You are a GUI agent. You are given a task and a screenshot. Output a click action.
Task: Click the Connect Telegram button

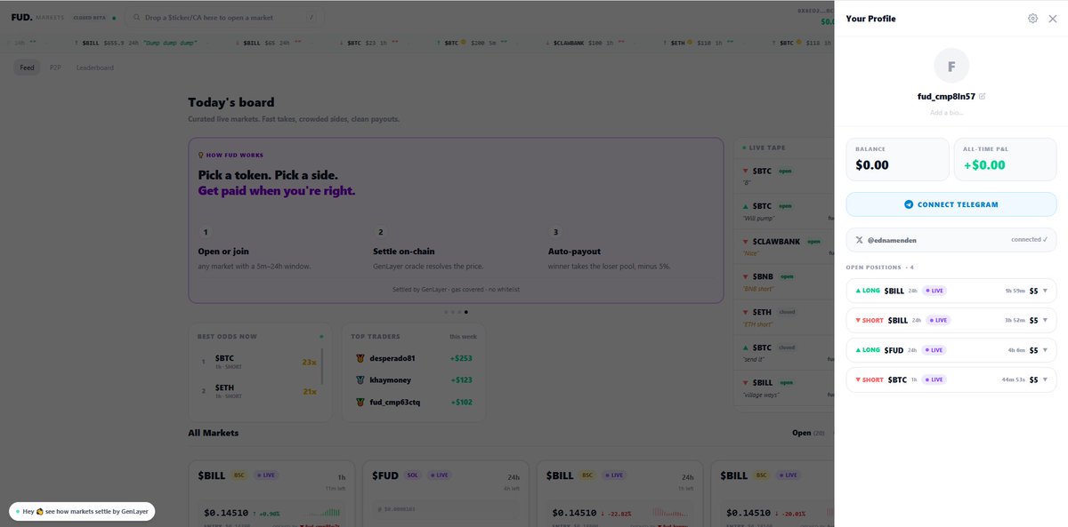(951, 204)
